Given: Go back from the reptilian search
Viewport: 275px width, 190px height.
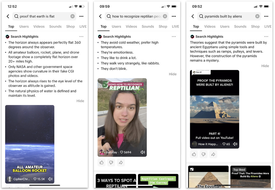Looking at the screenshot, I should [x=100, y=16].
